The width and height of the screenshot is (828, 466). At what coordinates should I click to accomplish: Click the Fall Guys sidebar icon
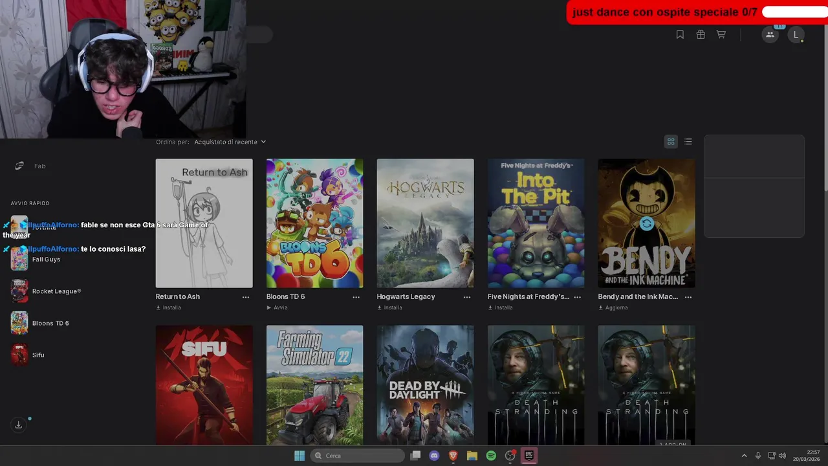coord(19,260)
